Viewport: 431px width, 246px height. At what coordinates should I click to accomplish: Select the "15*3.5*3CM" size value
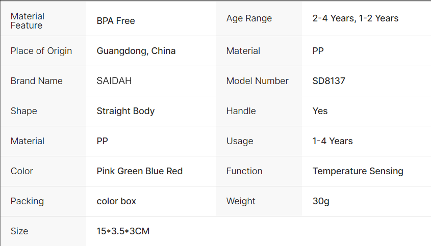coord(123,231)
